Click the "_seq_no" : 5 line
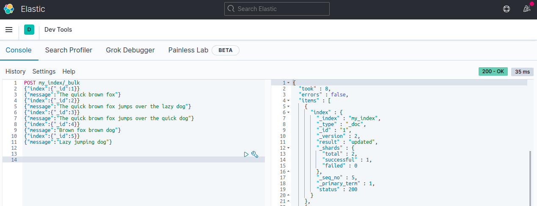The image size is (537, 206). tap(338, 178)
